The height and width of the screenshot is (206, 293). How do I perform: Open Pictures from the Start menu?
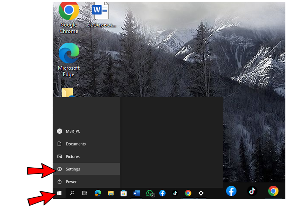click(72, 157)
